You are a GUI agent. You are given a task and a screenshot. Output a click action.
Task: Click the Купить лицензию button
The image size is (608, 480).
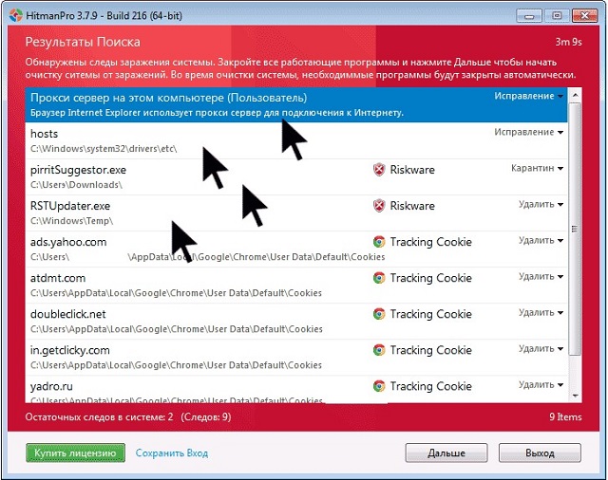(75, 452)
